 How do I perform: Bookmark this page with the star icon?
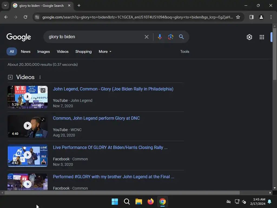tap(238, 17)
